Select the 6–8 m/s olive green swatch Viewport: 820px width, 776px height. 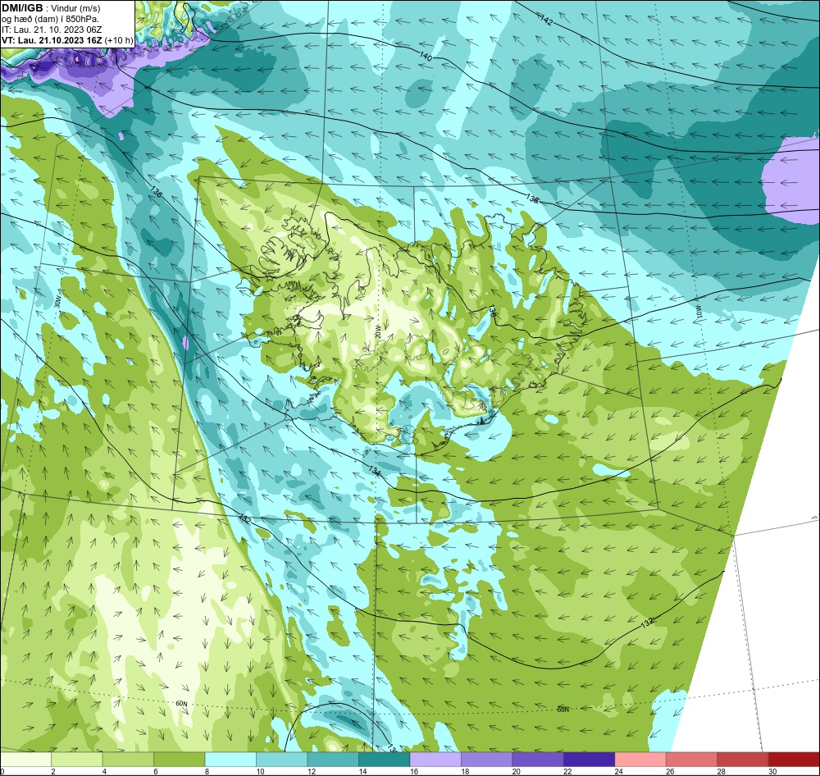click(180, 760)
